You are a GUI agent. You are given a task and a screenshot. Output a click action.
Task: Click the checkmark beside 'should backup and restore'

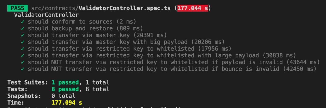tap(23, 29)
